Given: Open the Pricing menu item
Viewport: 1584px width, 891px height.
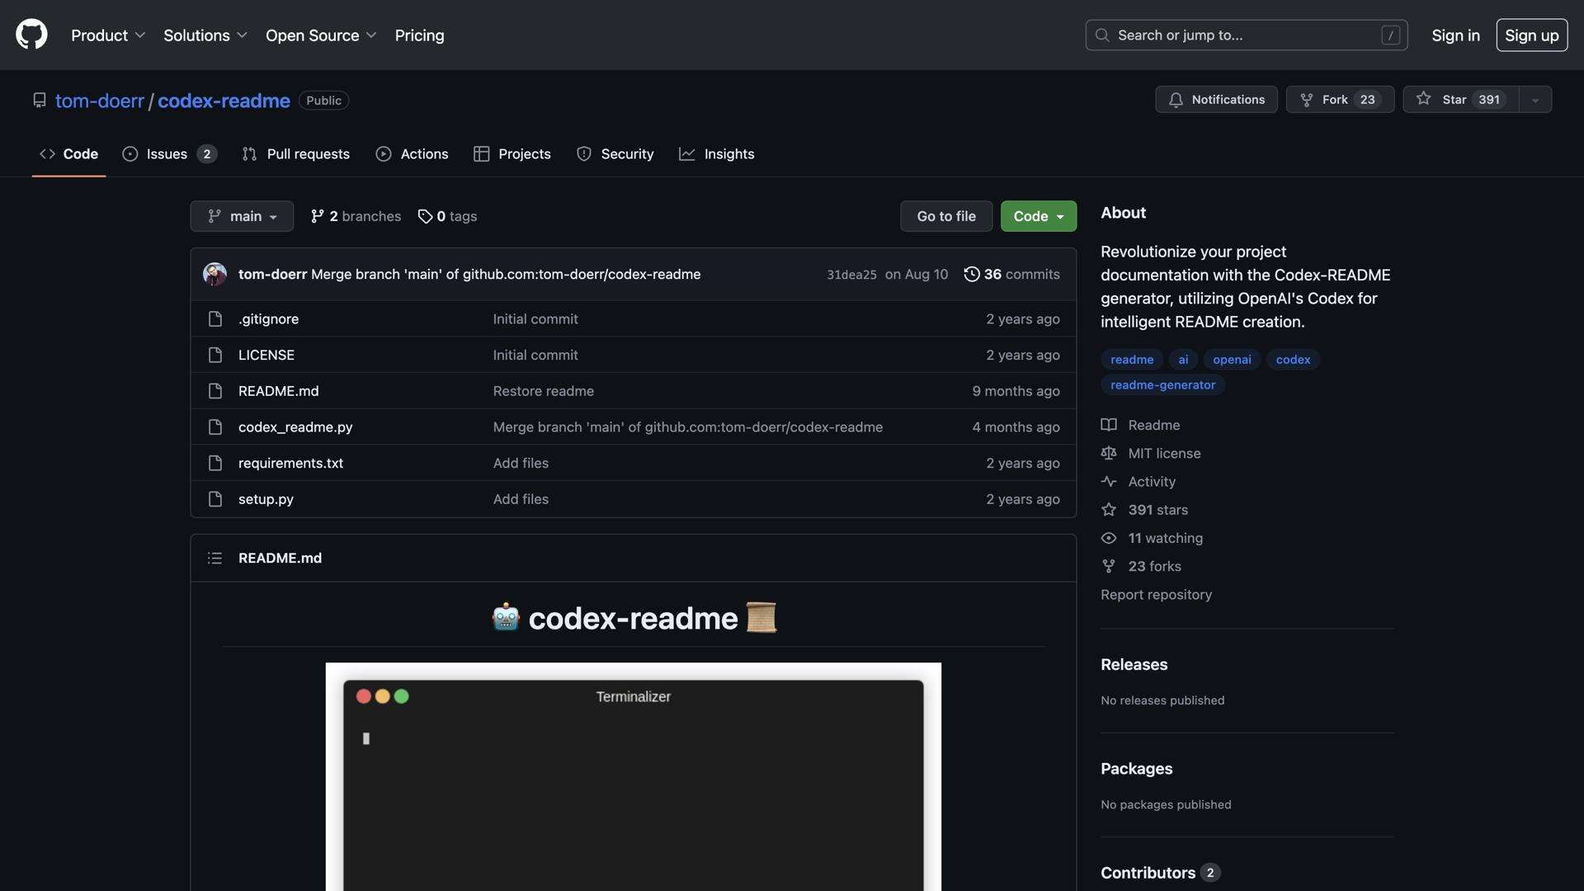Looking at the screenshot, I should [x=419, y=35].
